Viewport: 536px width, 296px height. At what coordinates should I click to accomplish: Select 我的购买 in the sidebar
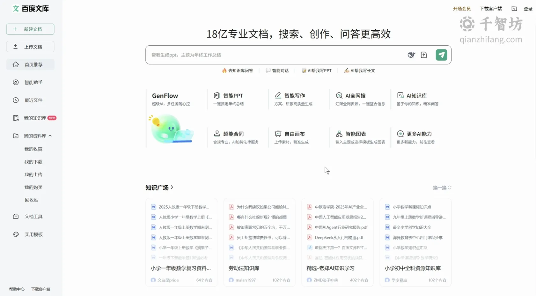pyautogui.click(x=33, y=187)
